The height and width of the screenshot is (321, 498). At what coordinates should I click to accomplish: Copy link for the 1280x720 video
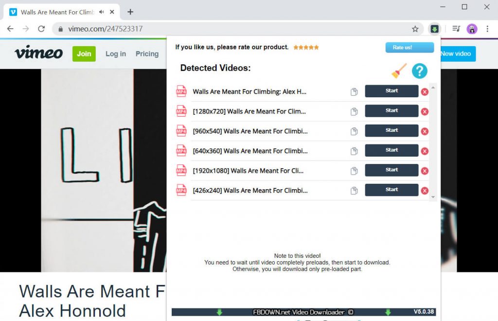(x=354, y=111)
